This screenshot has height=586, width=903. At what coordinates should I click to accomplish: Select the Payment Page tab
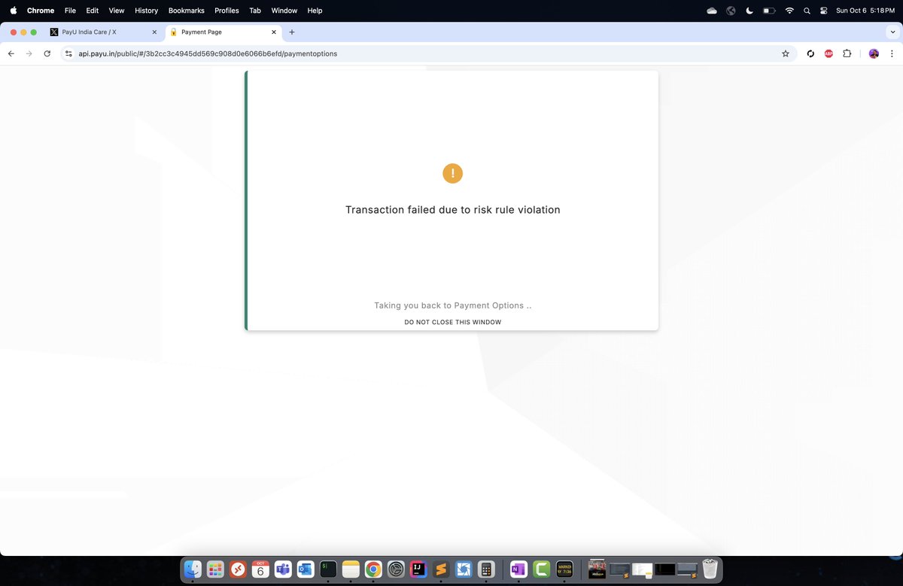(223, 32)
